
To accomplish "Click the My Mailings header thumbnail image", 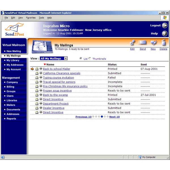I will click(x=42, y=47).
